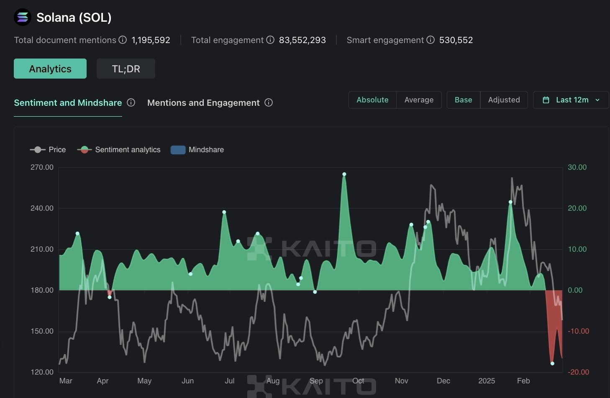Open the Last 12m time range dropdown

pos(571,100)
